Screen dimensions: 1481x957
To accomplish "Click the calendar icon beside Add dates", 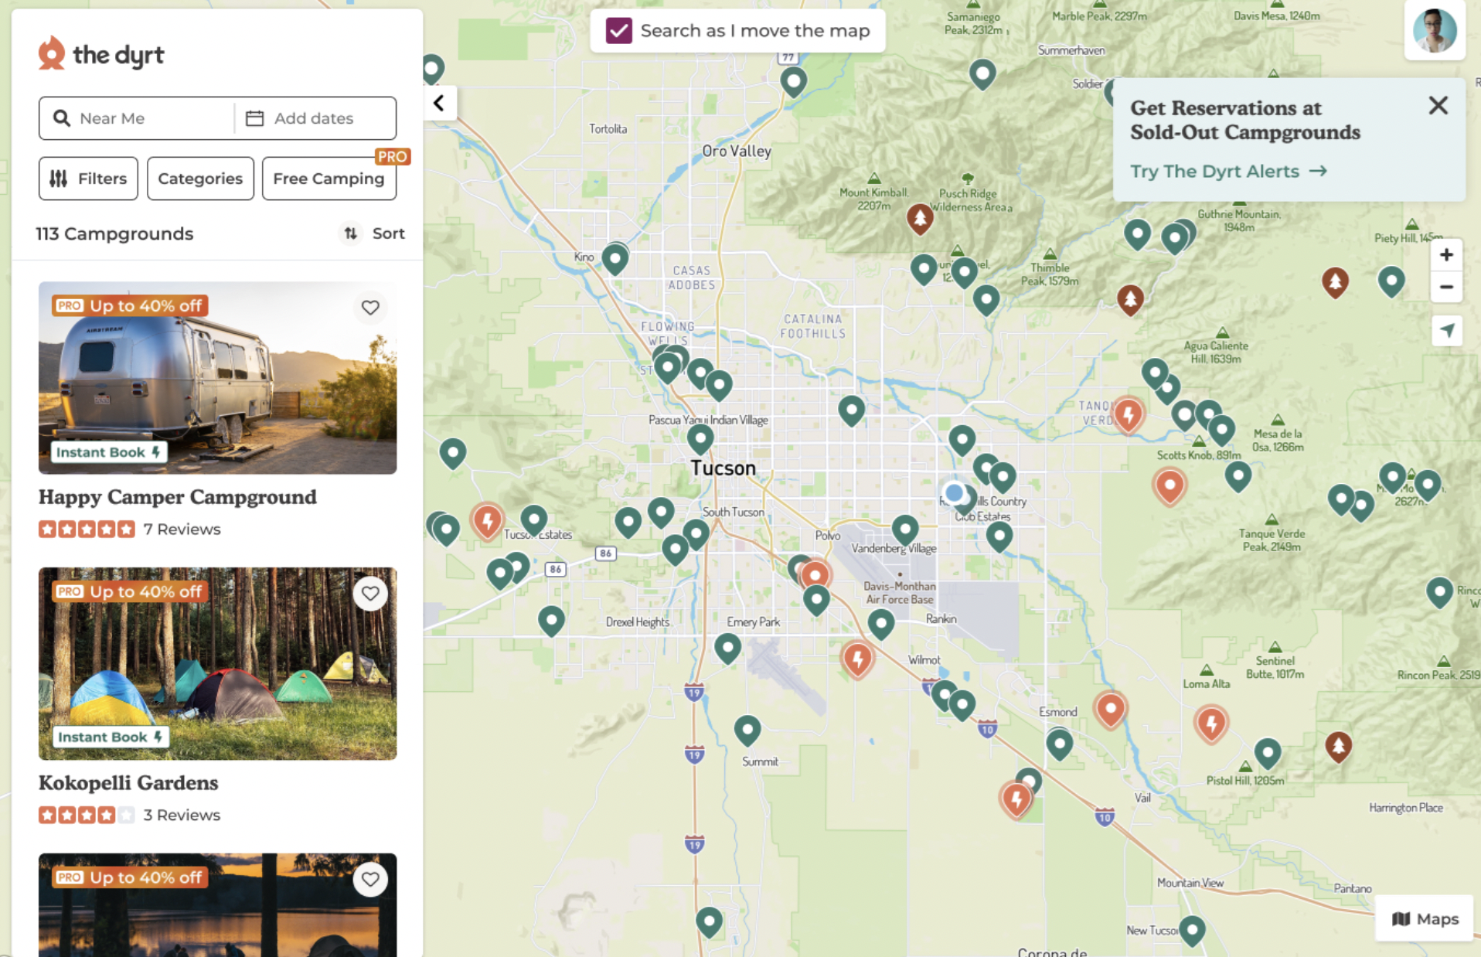I will point(254,118).
